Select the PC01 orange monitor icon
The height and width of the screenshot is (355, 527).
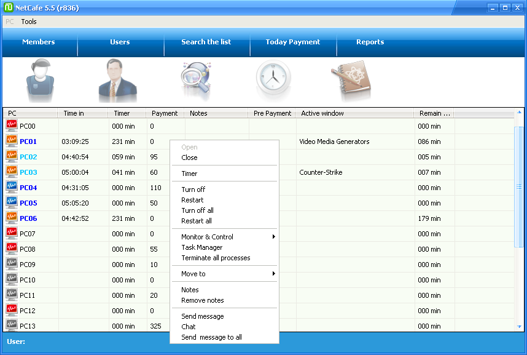tap(12, 142)
